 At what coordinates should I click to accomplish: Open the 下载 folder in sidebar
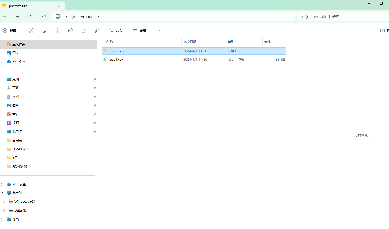(x=16, y=88)
